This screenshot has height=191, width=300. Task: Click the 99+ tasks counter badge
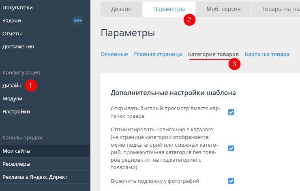click(x=77, y=20)
